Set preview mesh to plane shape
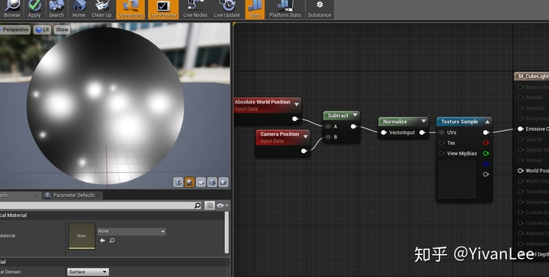This screenshot has height=277, width=549. 201,182
